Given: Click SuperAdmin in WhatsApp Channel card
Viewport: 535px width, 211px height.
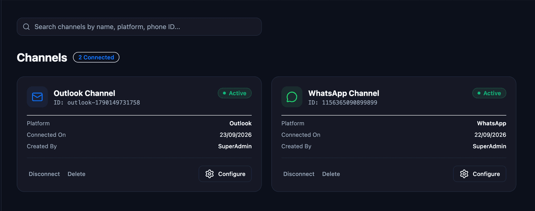Looking at the screenshot, I should (x=490, y=146).
